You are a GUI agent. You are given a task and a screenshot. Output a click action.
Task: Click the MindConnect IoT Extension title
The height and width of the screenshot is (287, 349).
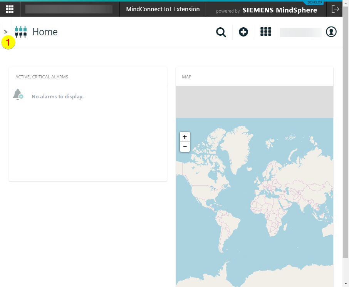(163, 9)
